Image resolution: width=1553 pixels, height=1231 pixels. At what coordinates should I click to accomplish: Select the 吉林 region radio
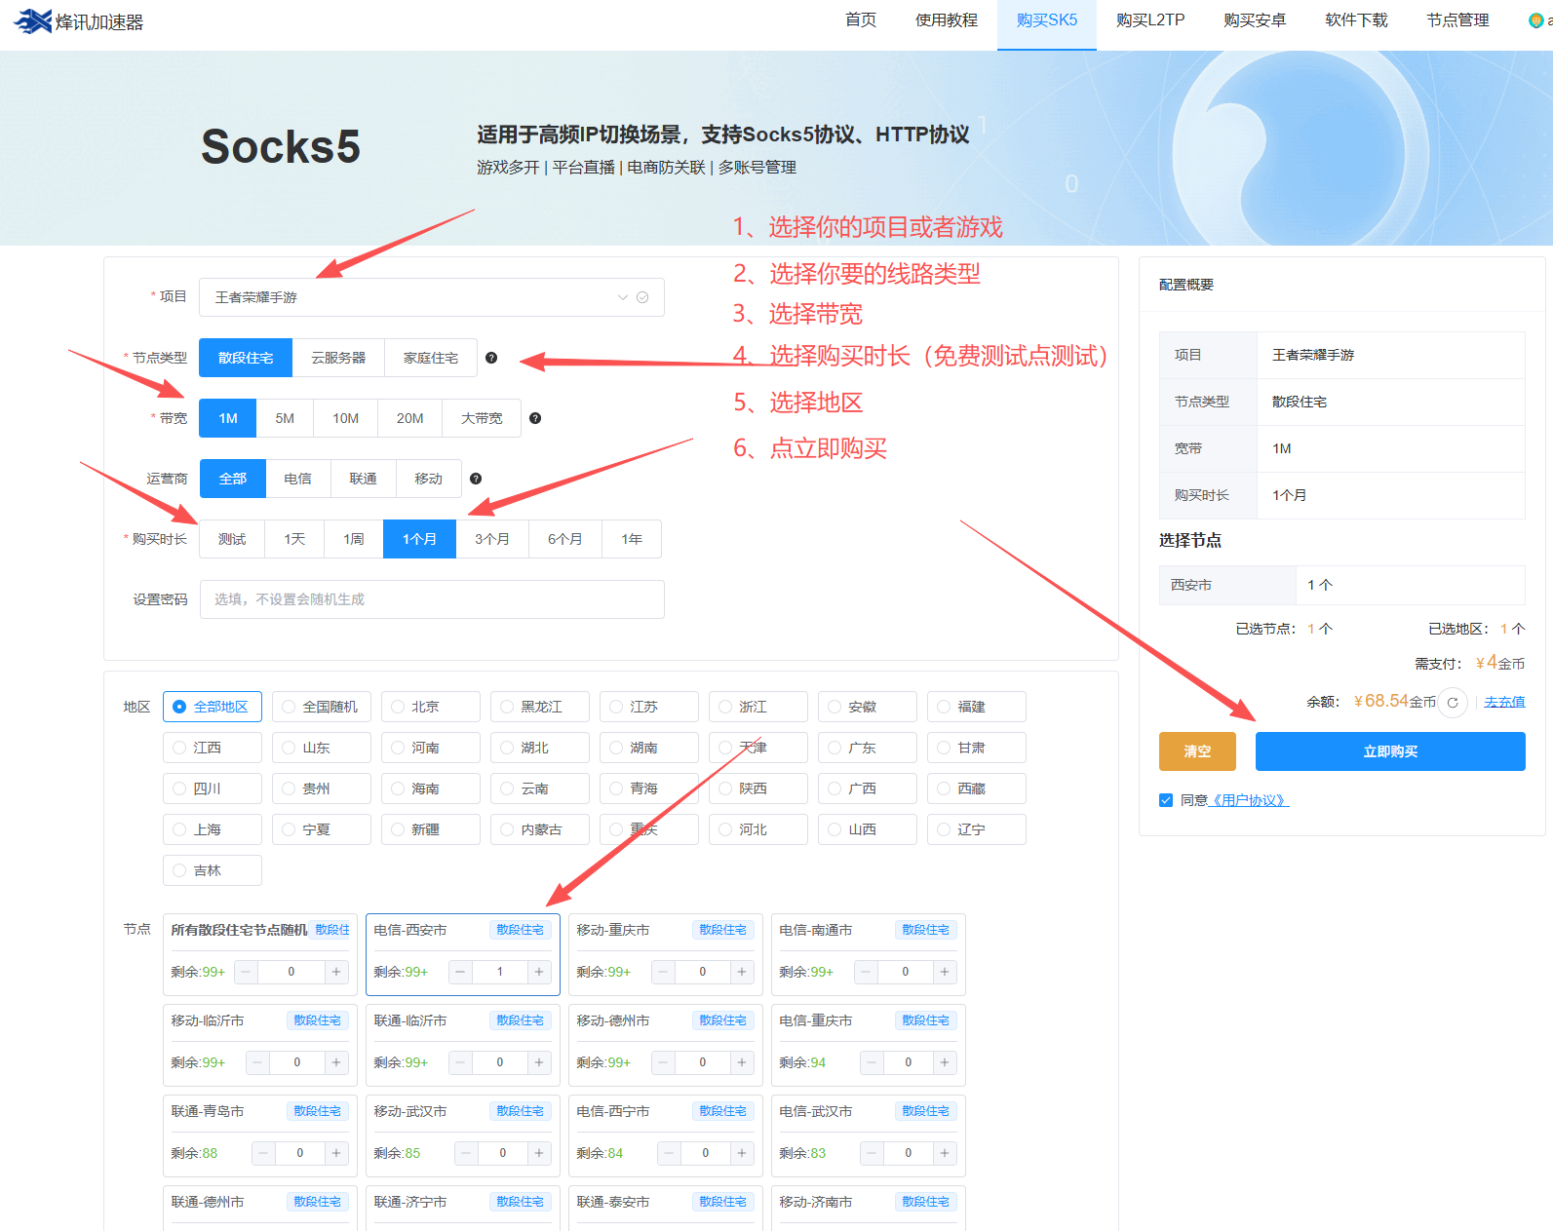212,870
